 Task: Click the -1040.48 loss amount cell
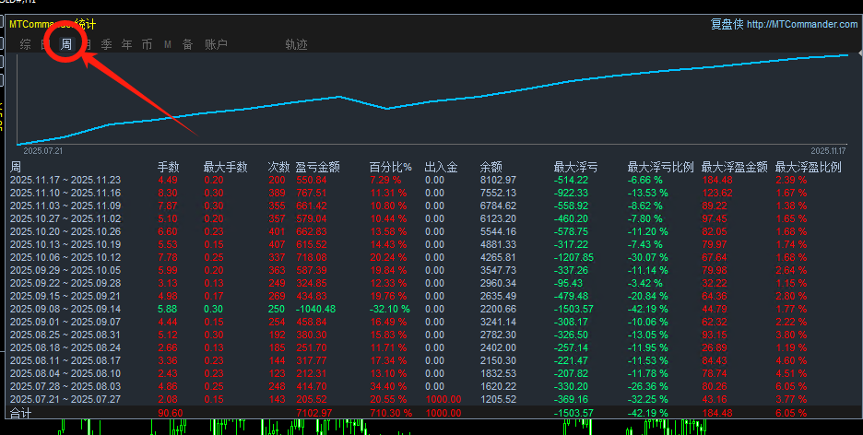(x=315, y=309)
